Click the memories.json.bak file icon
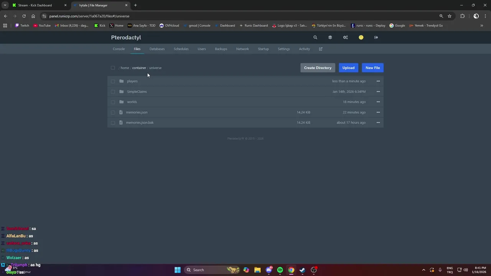 121,123
